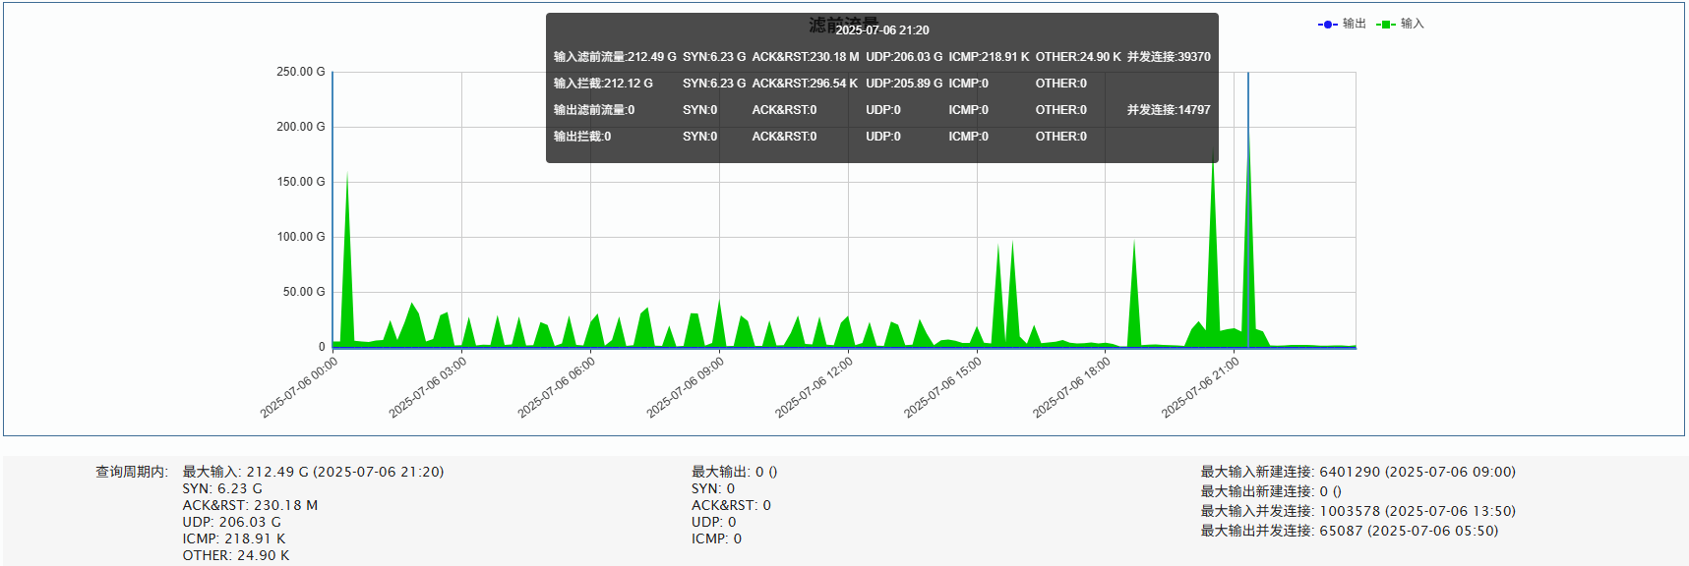Screen dimensions: 1689x566
Task: Click the blue vertical crosshair line at 21:20
Action: 1248,246
